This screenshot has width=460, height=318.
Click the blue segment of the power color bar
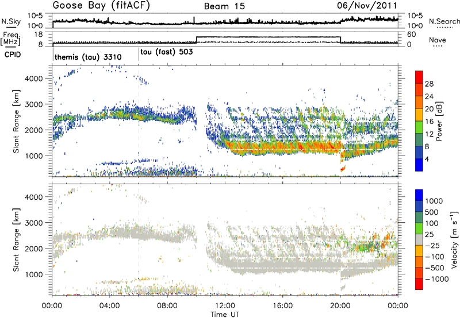coord(419,165)
